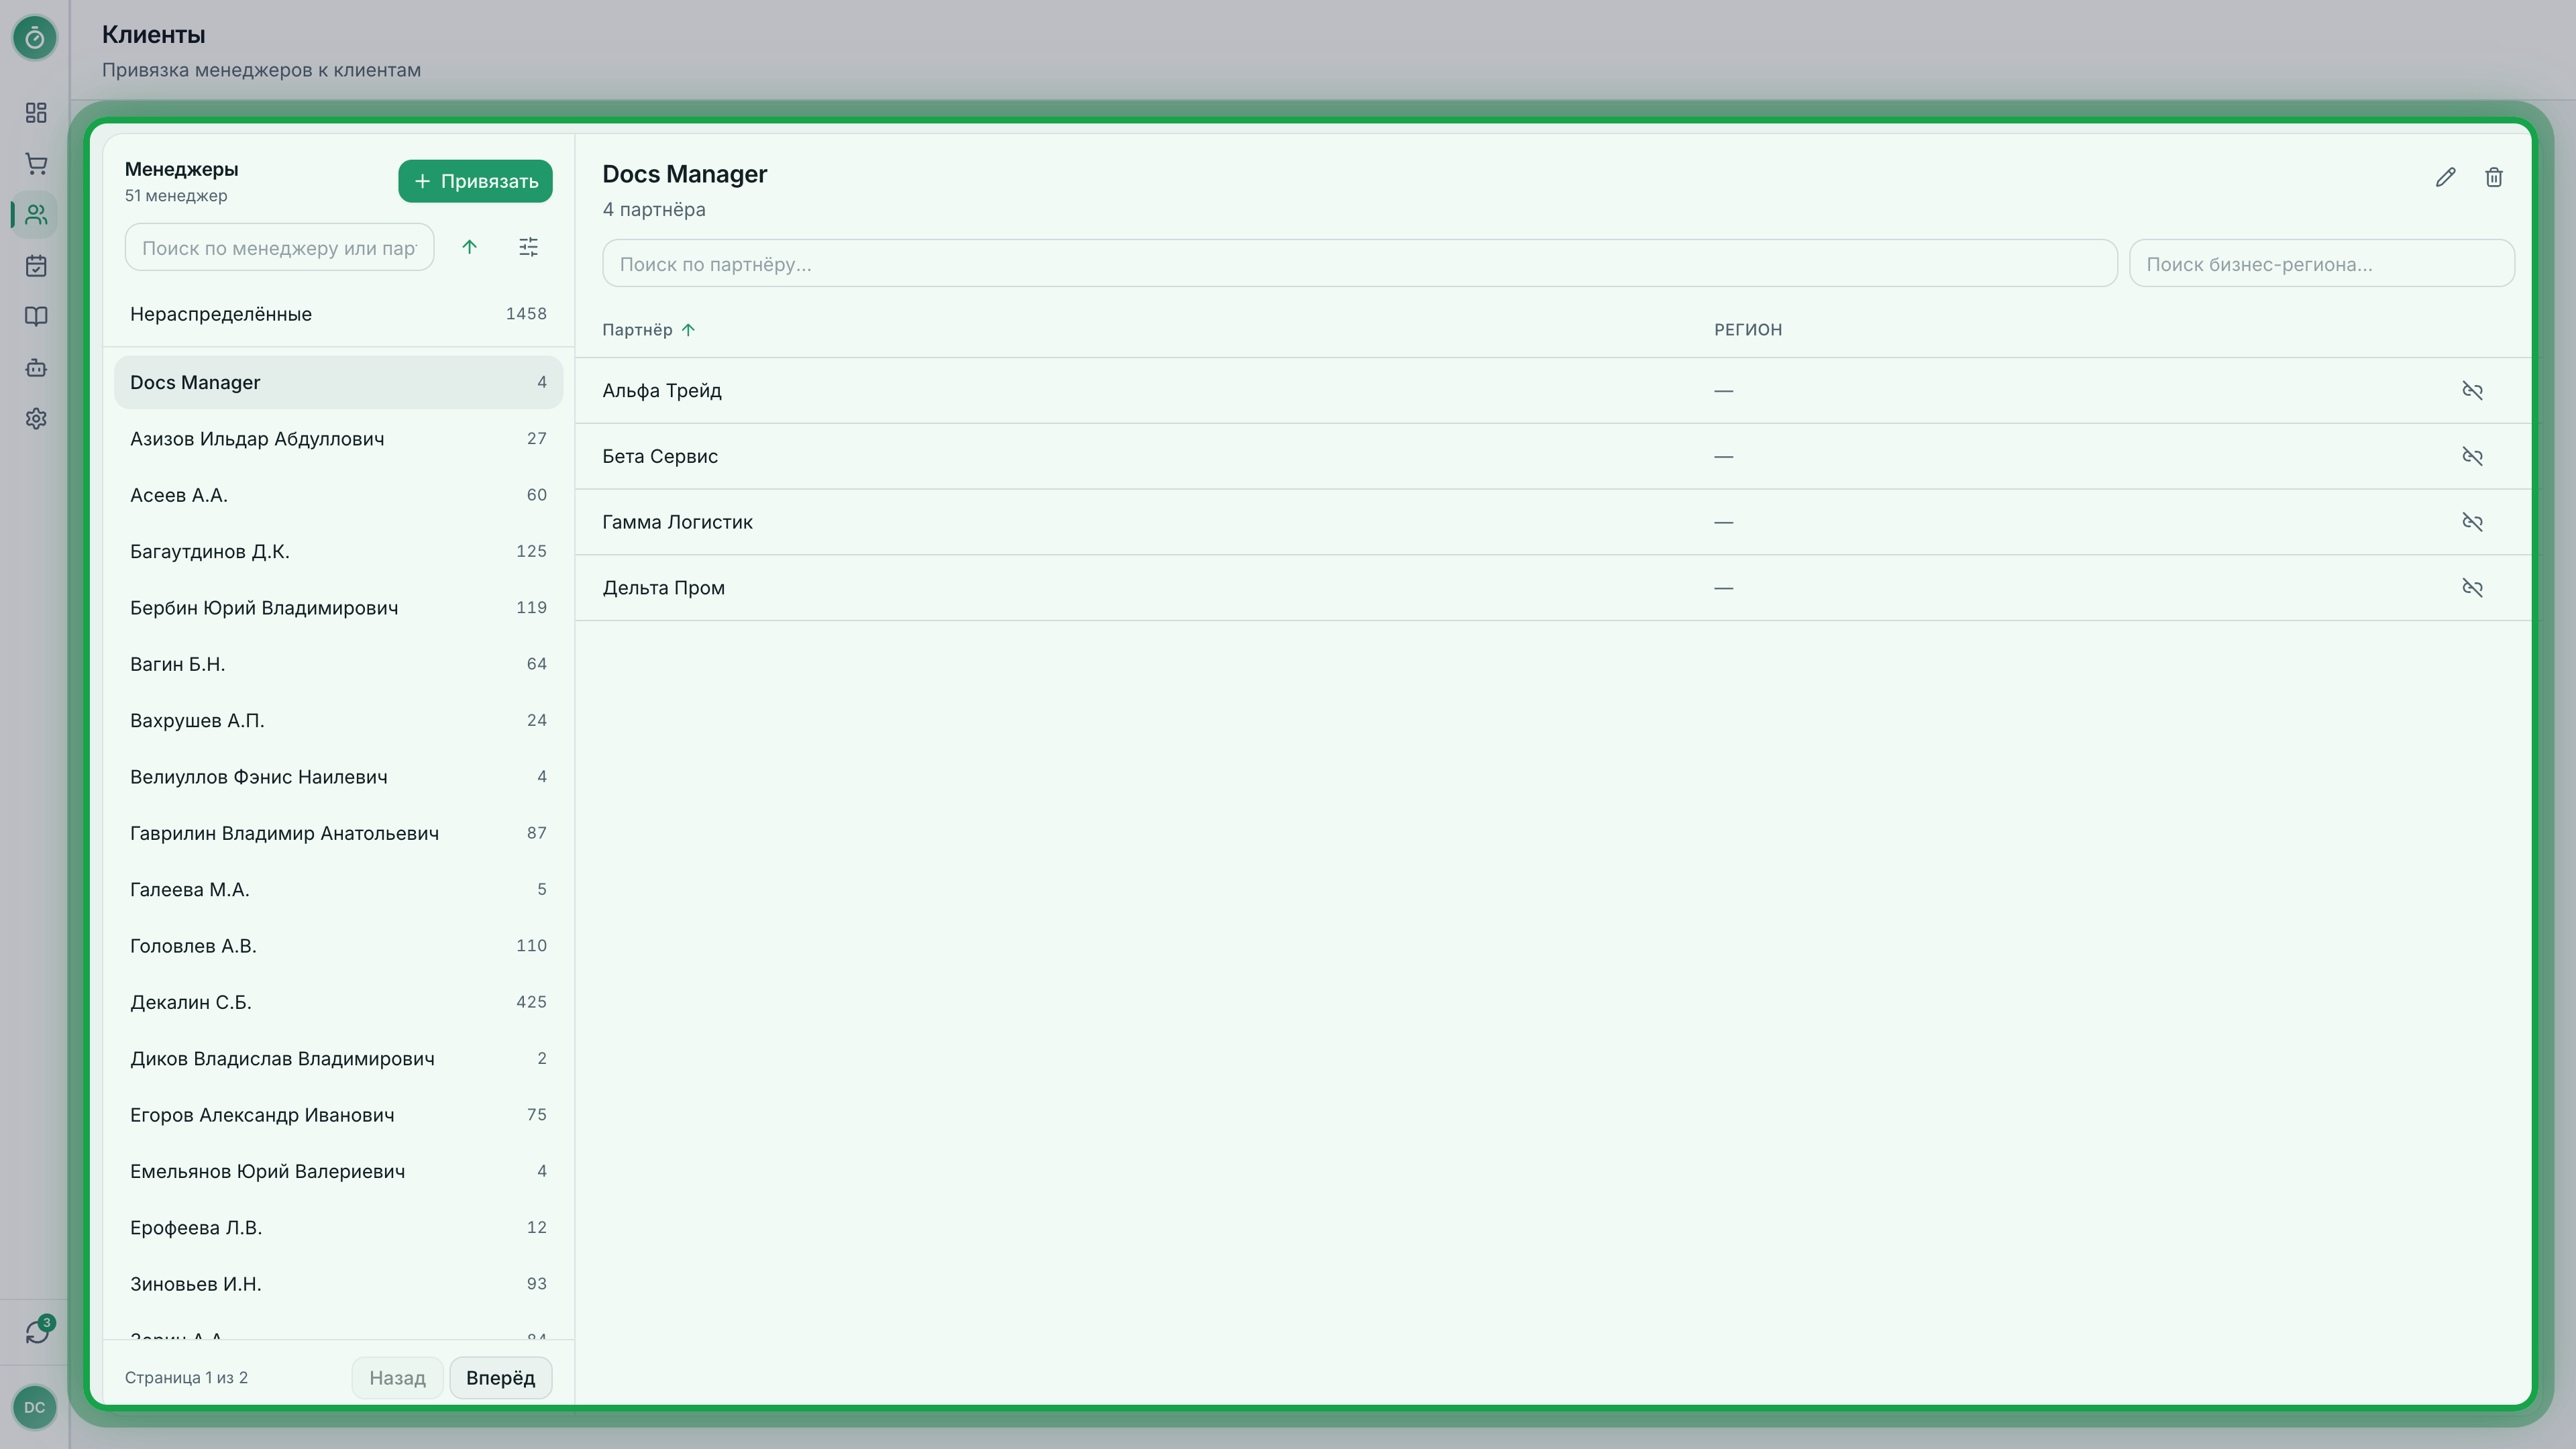Click the Страница 1 из 2 label
Viewport: 2576px width, 1449px height.
pyautogui.click(x=186, y=1378)
